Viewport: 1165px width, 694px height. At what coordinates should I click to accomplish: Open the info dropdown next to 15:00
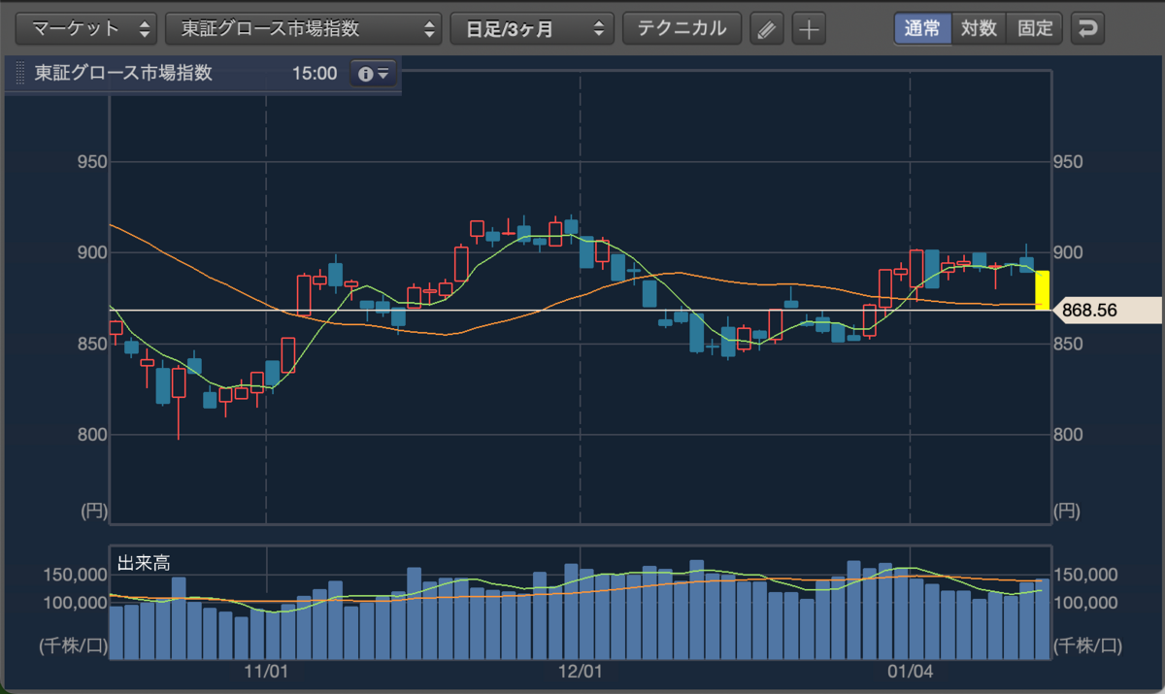click(x=374, y=74)
